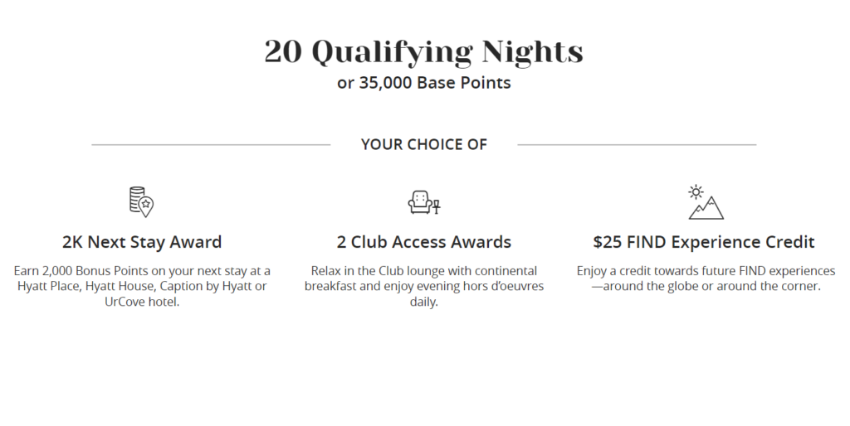Click the divider line right of YOUR CHOICE OF

(637, 145)
